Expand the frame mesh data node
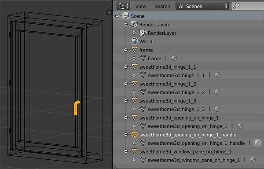 [x=134, y=58]
